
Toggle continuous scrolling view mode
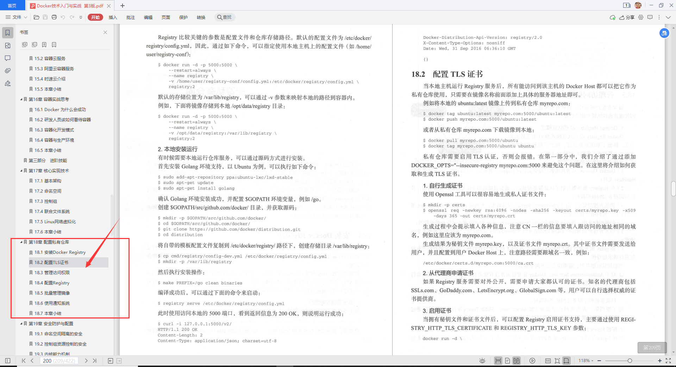click(x=498, y=361)
